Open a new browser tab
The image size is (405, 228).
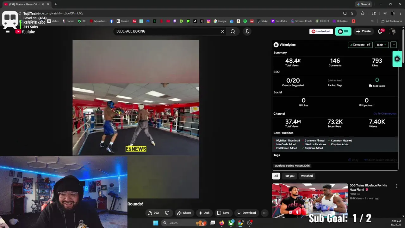click(56, 4)
